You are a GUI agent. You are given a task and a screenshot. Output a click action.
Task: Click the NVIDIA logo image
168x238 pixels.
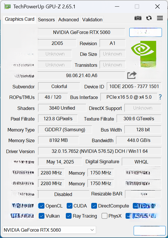144,54
